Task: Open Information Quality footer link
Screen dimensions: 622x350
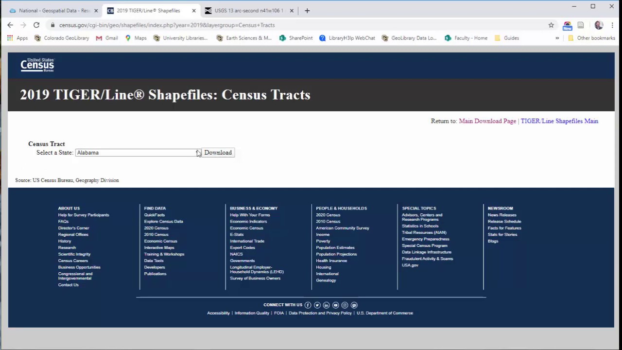Action: tap(252, 313)
